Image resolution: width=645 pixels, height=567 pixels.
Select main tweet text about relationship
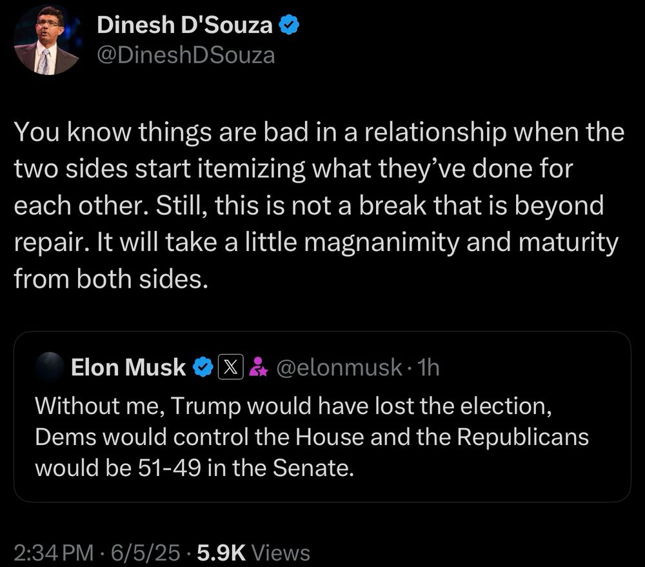pyautogui.click(x=319, y=205)
